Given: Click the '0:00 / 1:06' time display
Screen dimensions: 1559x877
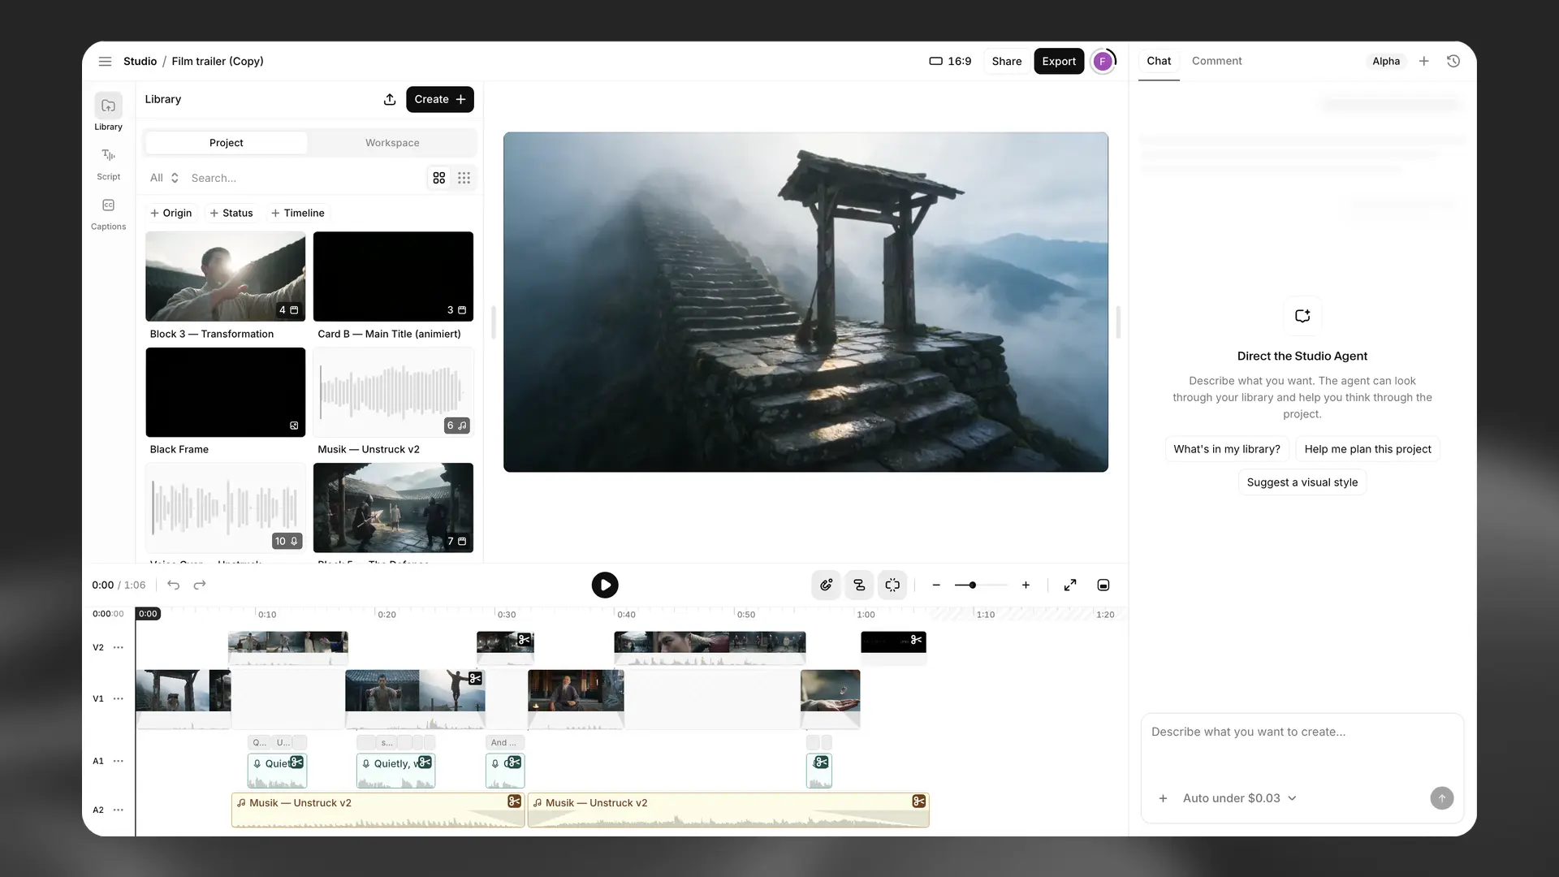Looking at the screenshot, I should [119, 585].
